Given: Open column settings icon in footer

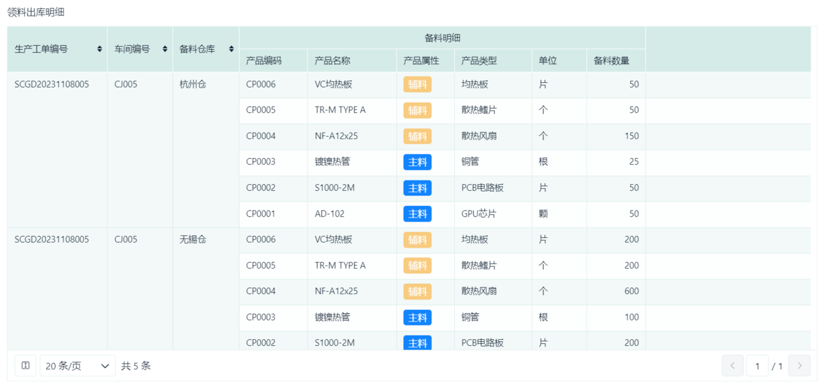Looking at the screenshot, I should 25,366.
